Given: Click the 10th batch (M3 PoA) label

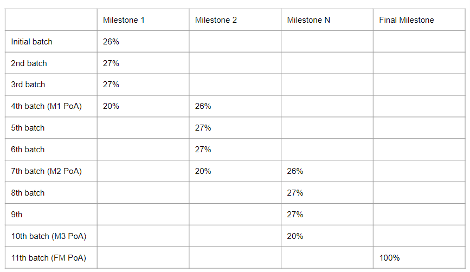Looking at the screenshot, I should click(x=48, y=236).
